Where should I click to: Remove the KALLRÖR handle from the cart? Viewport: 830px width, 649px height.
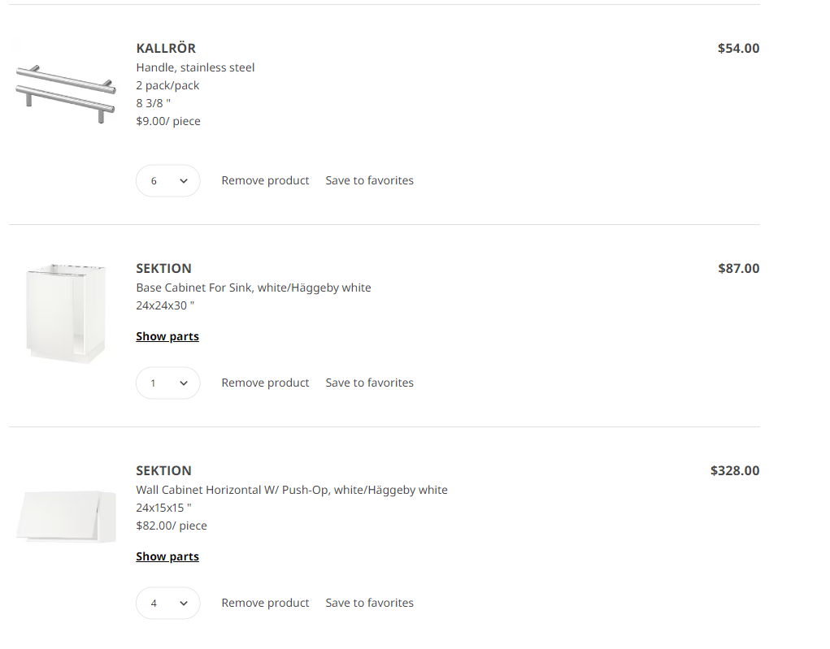(x=265, y=180)
